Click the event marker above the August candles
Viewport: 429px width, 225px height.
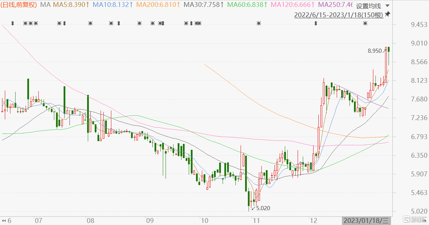[90, 23]
